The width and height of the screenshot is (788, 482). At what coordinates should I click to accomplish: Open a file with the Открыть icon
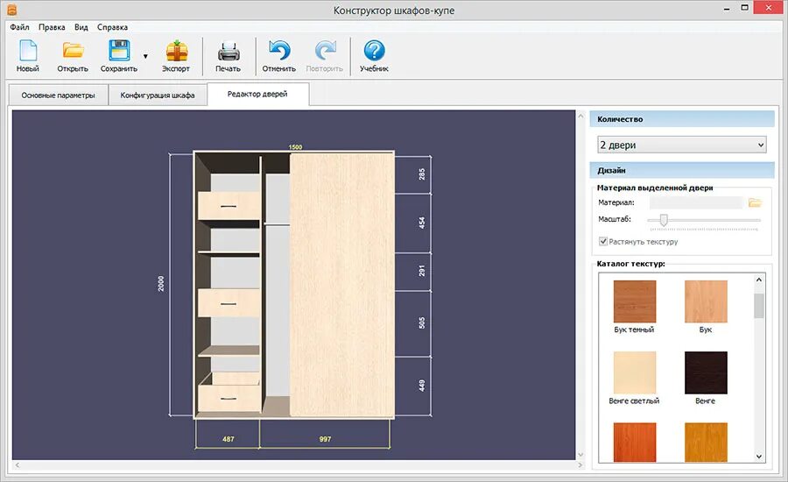click(x=73, y=51)
